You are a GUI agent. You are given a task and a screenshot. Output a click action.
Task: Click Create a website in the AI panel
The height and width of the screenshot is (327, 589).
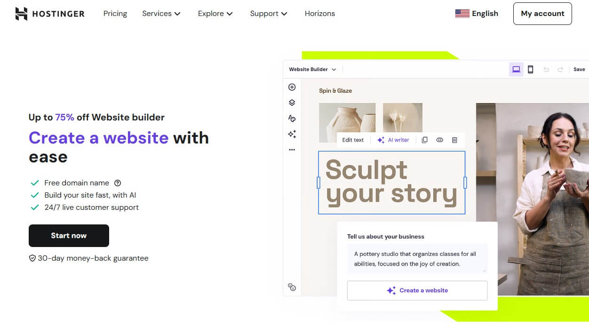417,290
